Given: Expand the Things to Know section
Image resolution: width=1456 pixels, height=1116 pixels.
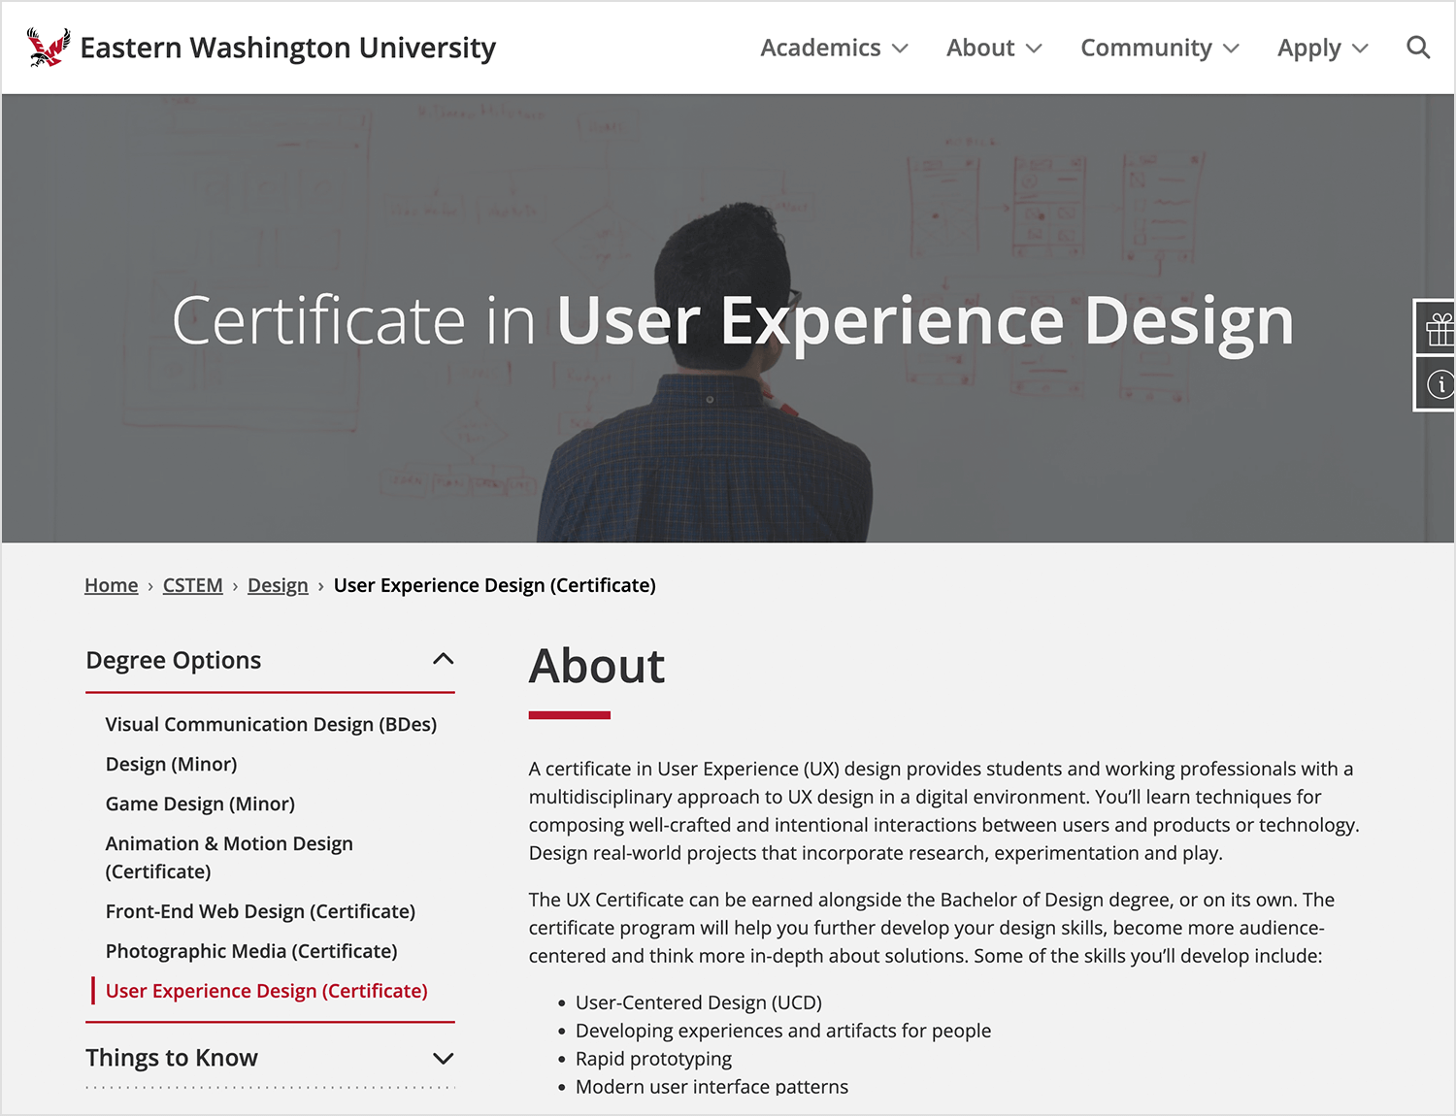Looking at the screenshot, I should [x=270, y=1058].
